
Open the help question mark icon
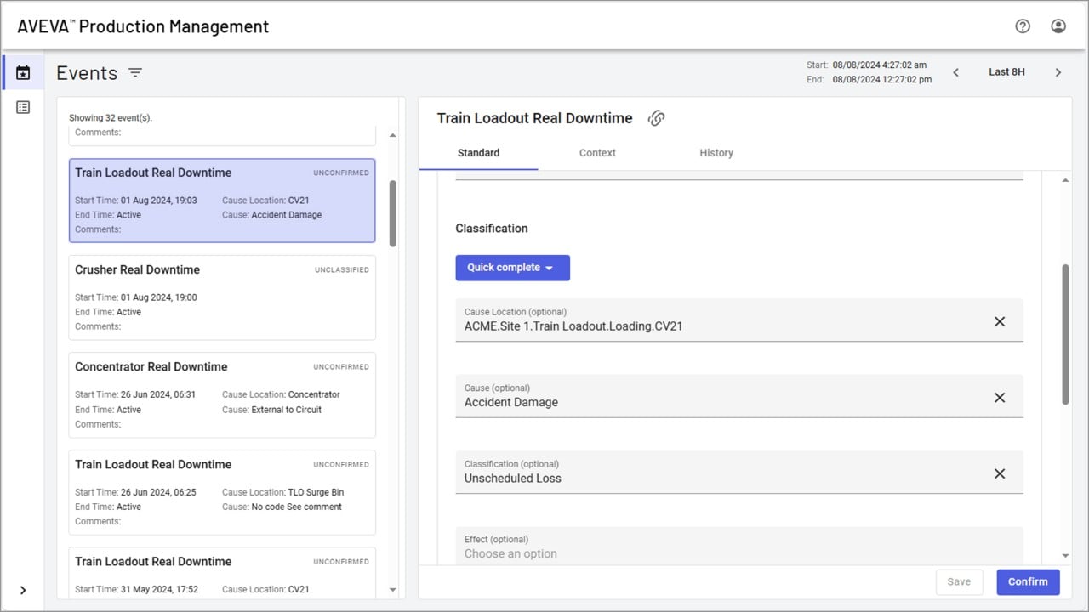[1023, 26]
